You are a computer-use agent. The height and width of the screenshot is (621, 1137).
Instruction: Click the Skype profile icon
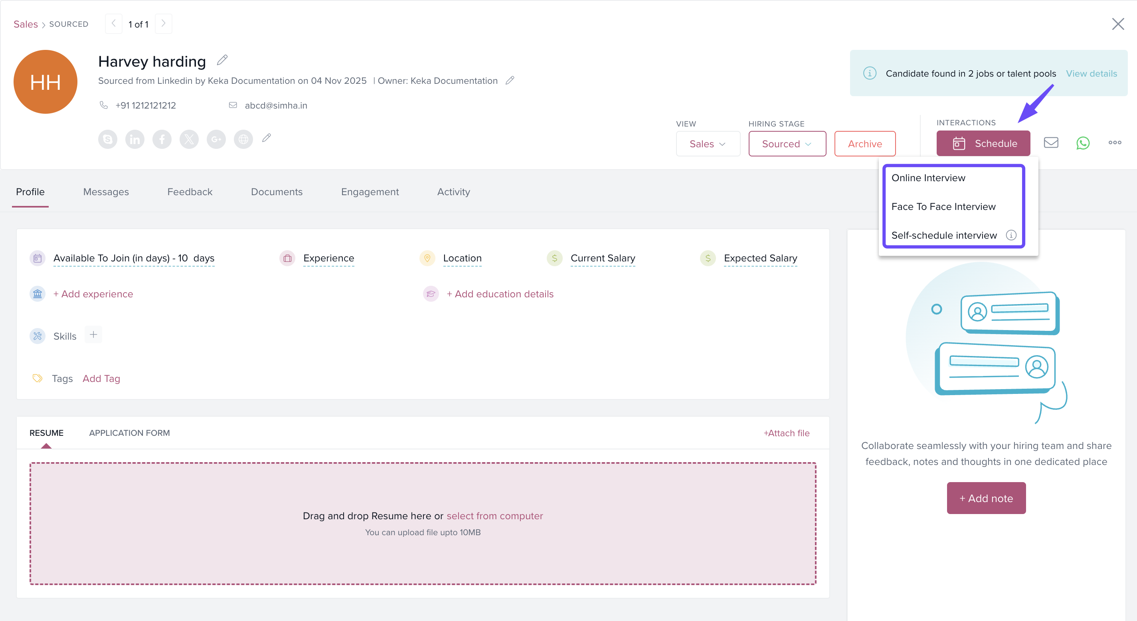(108, 139)
